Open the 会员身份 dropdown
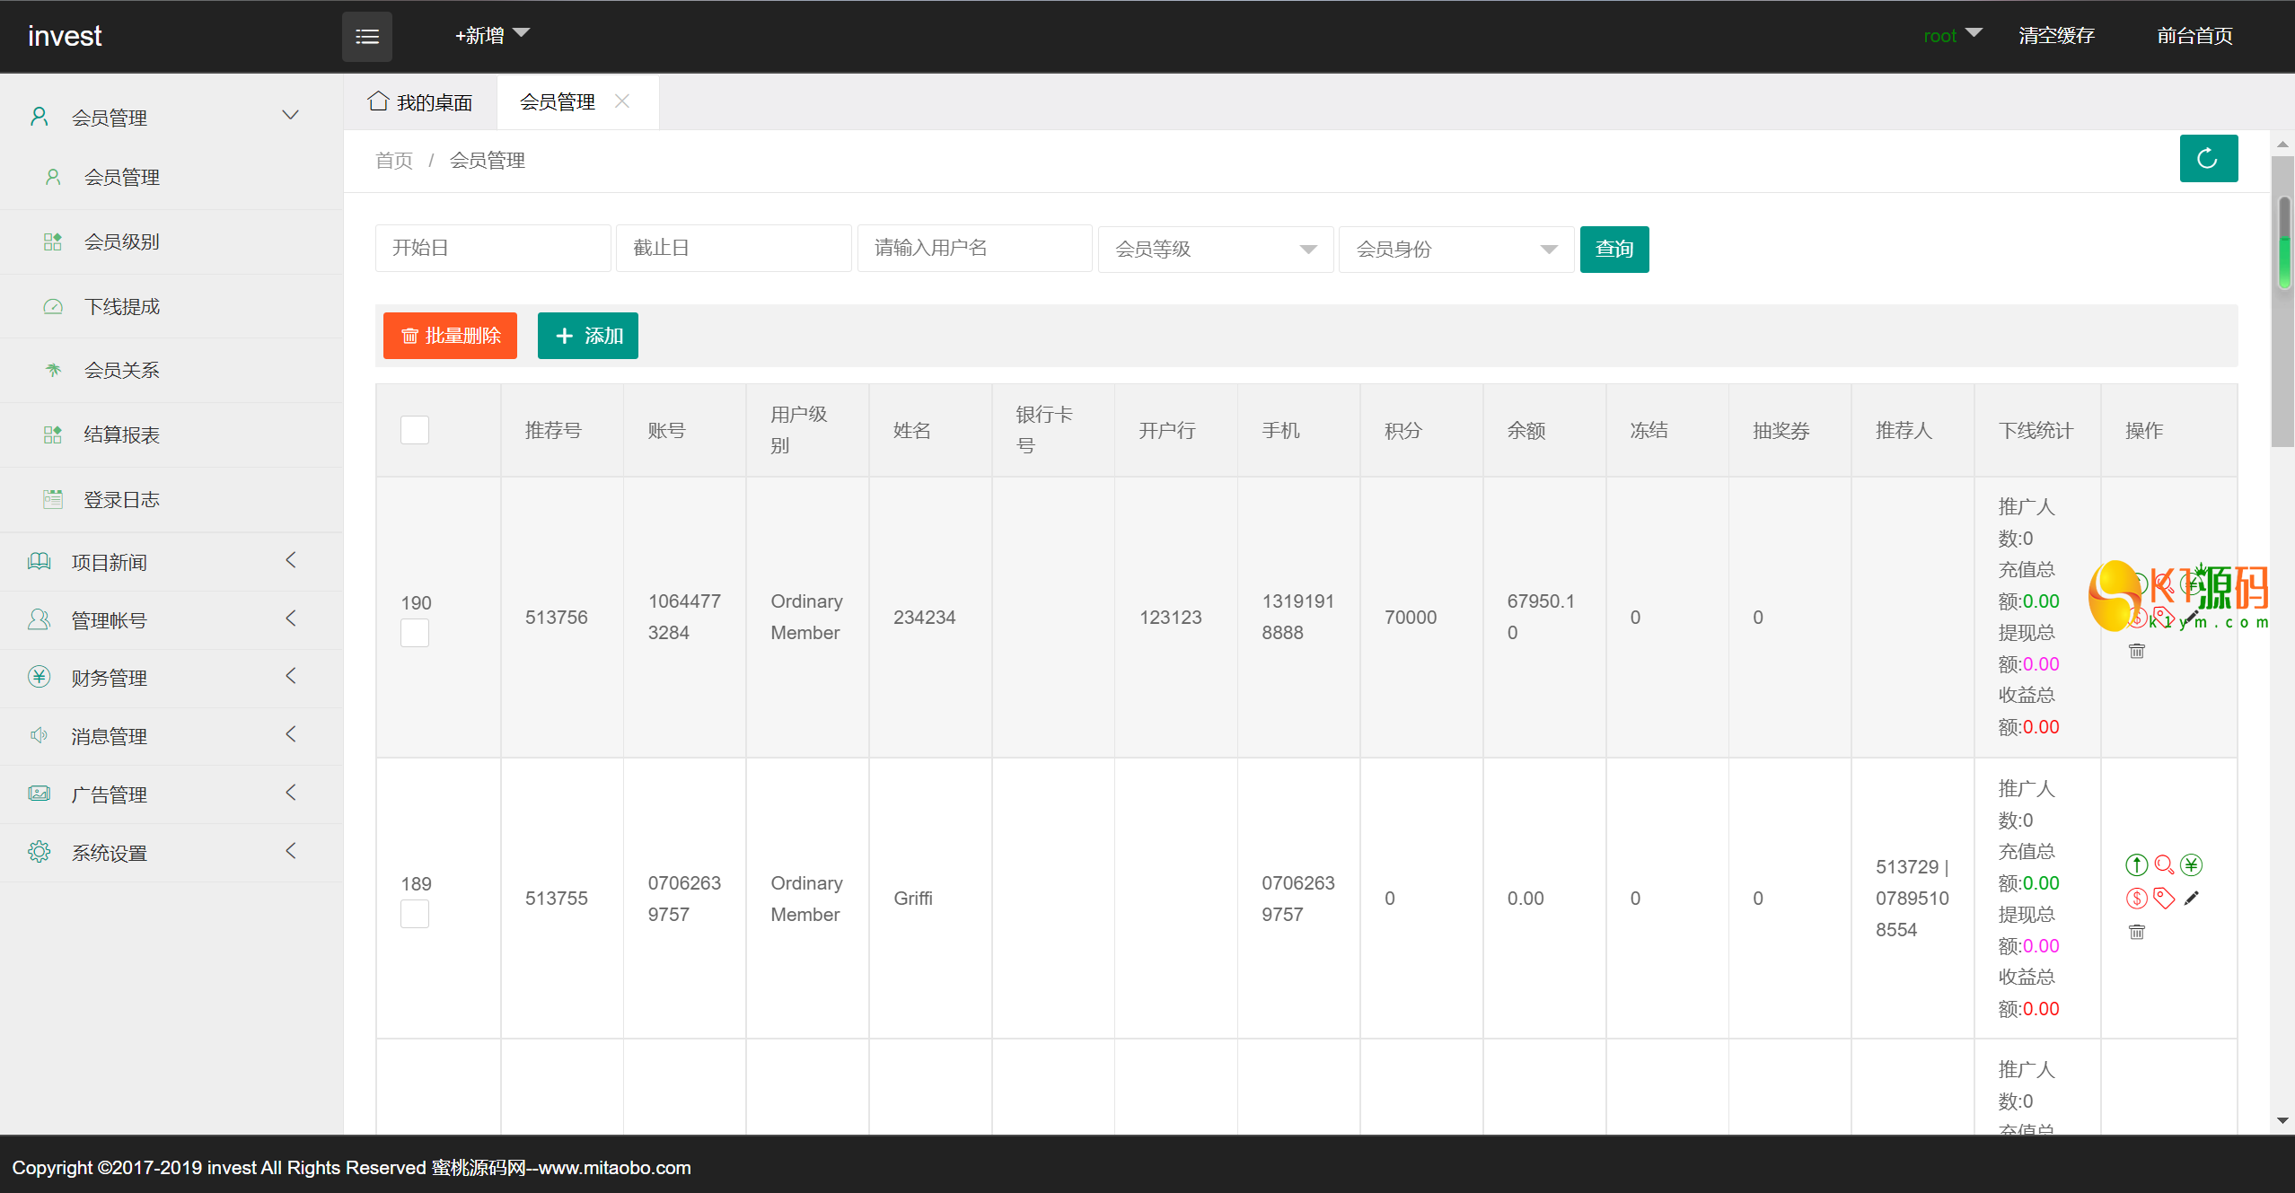 tap(1455, 250)
